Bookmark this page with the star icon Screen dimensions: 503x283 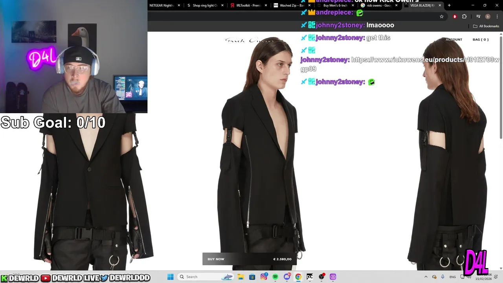442,17
